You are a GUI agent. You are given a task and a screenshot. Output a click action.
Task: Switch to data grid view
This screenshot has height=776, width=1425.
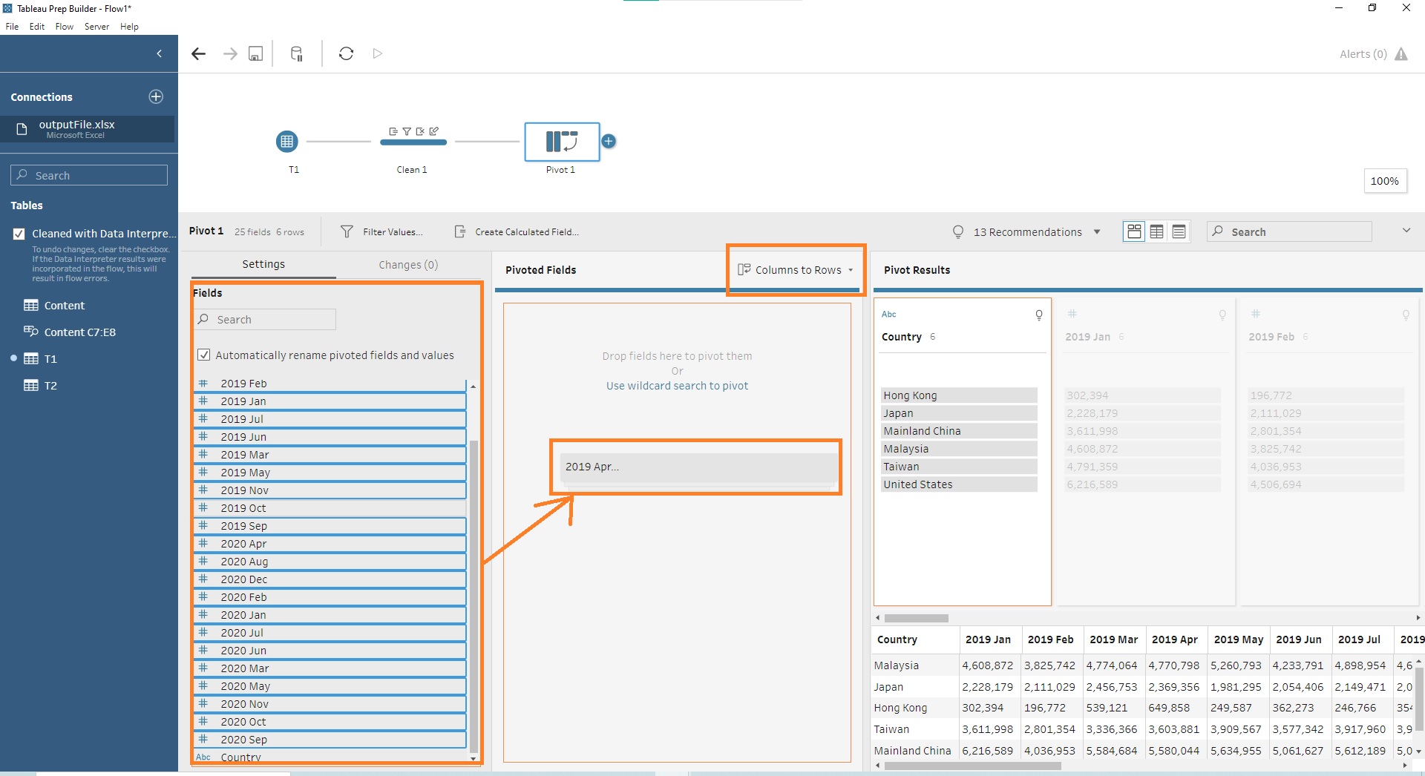pos(1156,231)
